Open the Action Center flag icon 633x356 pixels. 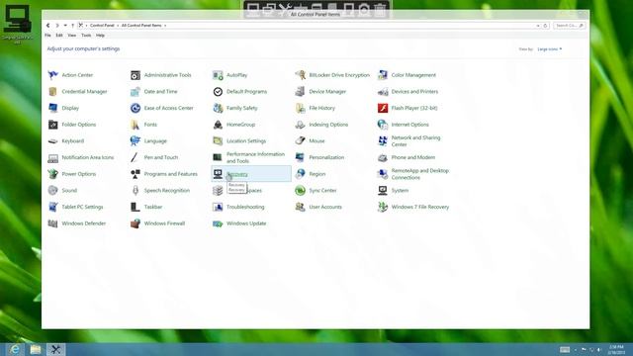click(52, 75)
